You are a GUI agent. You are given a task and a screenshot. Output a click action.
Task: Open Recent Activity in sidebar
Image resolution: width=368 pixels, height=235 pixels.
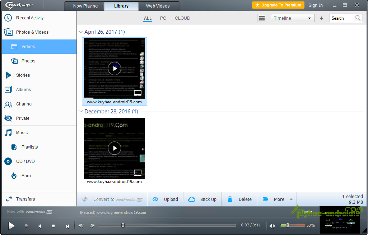[39, 18]
